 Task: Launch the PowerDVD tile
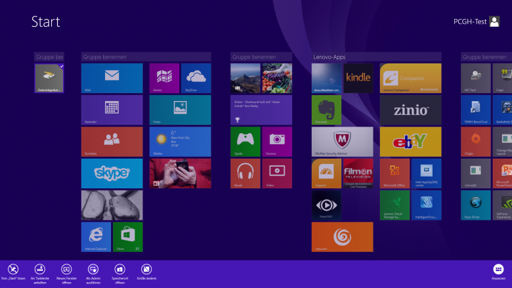coord(326,205)
